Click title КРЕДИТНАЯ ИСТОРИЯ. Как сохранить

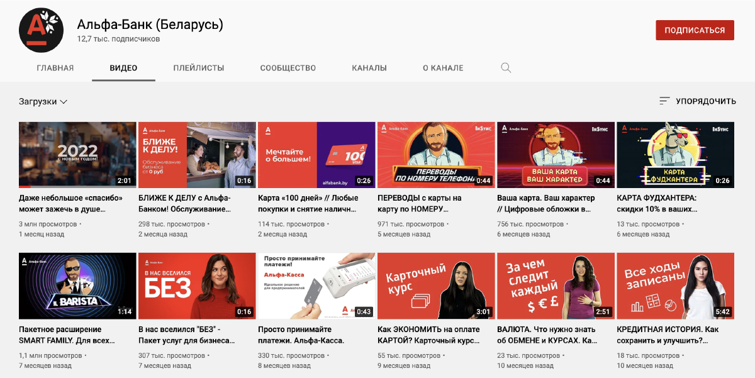pyautogui.click(x=668, y=335)
